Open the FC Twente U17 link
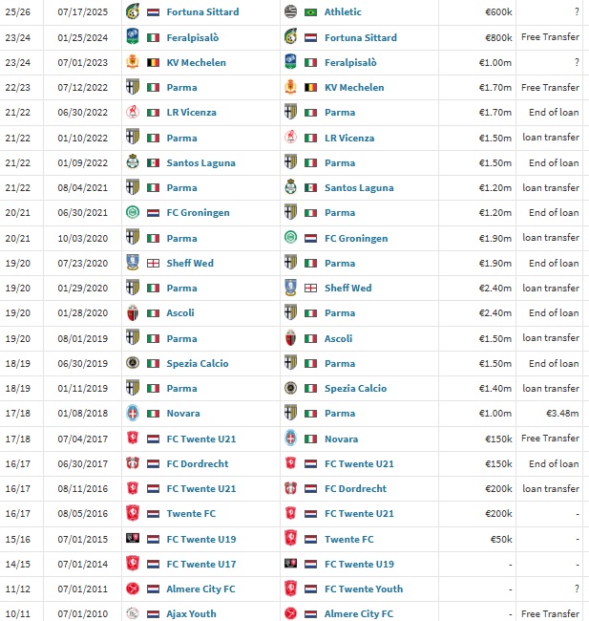589x621 pixels. (200, 564)
